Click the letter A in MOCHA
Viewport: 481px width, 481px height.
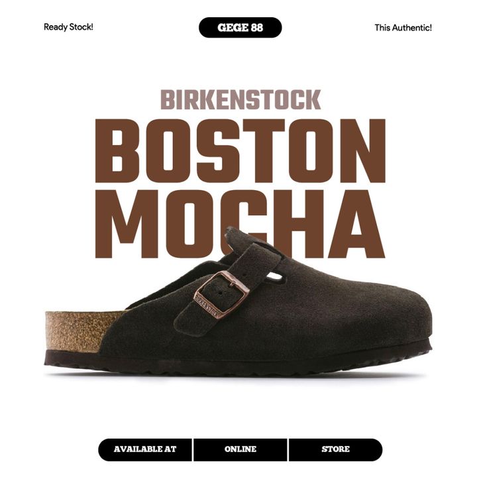tap(356, 224)
